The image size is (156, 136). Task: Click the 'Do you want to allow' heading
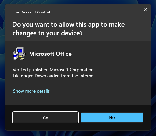pos(69,29)
